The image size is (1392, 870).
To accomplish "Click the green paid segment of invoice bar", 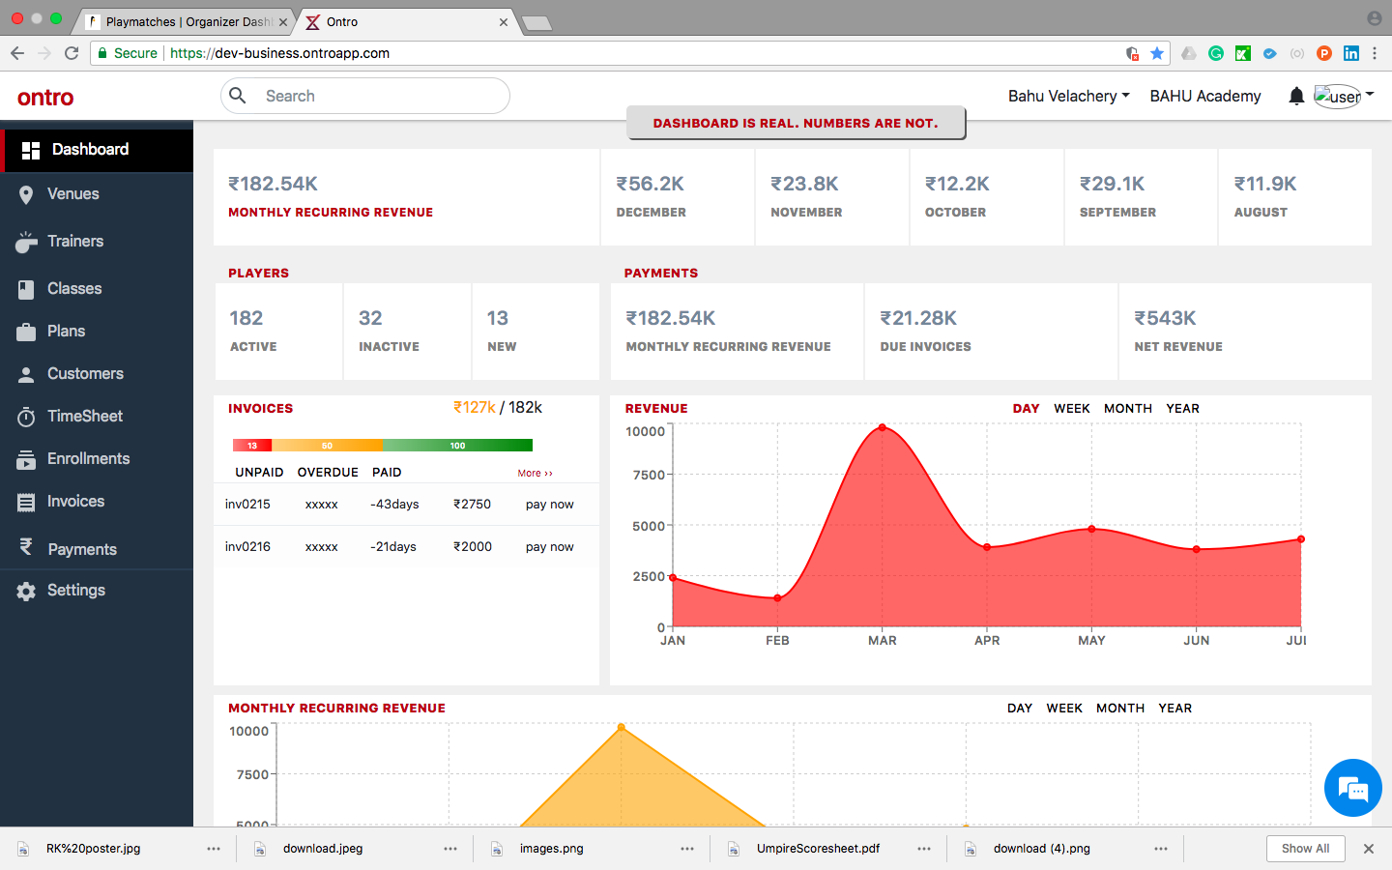I will (457, 446).
